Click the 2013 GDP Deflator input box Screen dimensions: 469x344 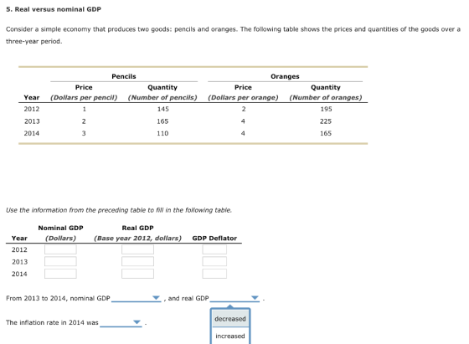[214, 261]
